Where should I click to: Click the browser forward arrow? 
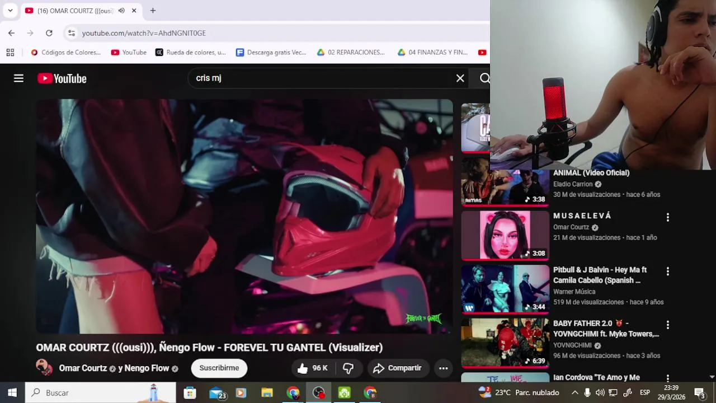(x=30, y=33)
